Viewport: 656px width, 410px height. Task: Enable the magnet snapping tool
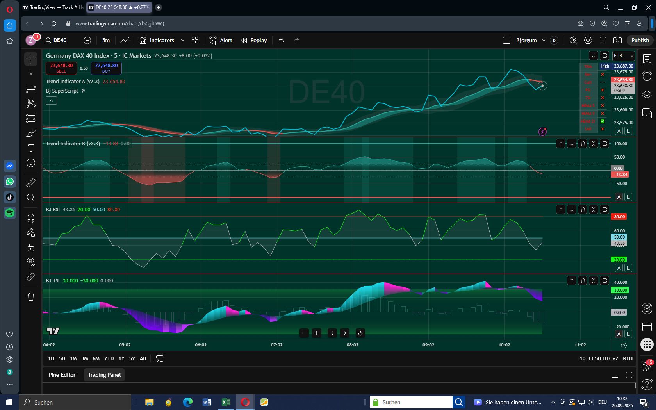(x=30, y=217)
